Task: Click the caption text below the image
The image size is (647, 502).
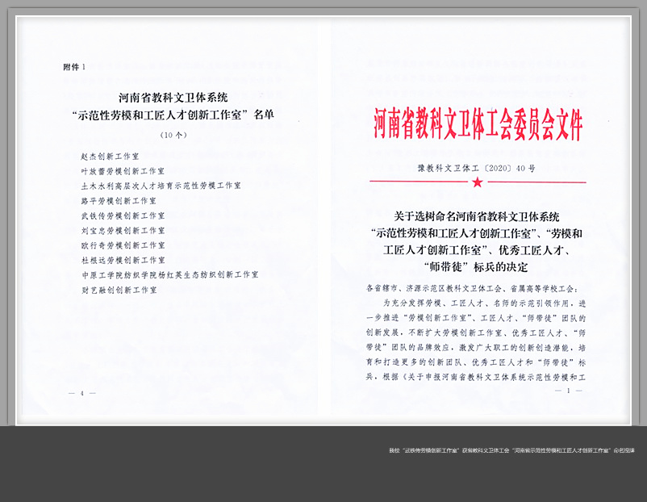Action: pyautogui.click(x=511, y=450)
